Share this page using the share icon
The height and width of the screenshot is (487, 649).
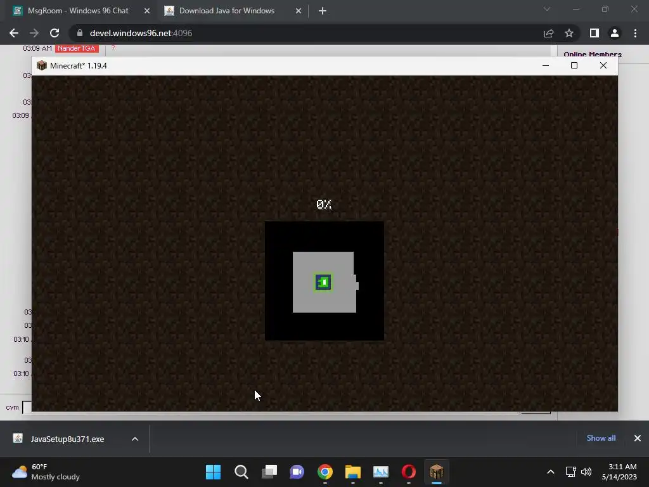point(549,33)
